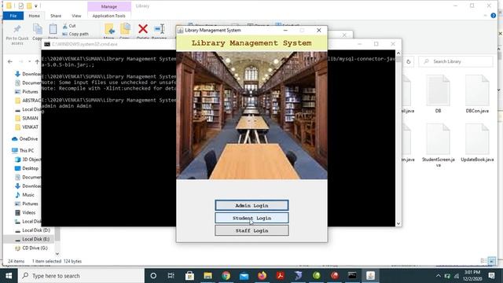Switch to large icons view button
This screenshot has height=283, width=503.
492,261
